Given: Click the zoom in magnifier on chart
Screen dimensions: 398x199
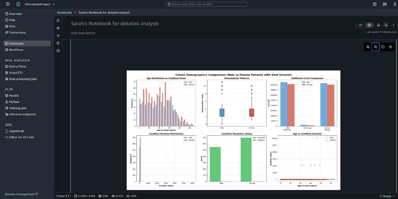Looking at the screenshot, I should click(x=368, y=47).
